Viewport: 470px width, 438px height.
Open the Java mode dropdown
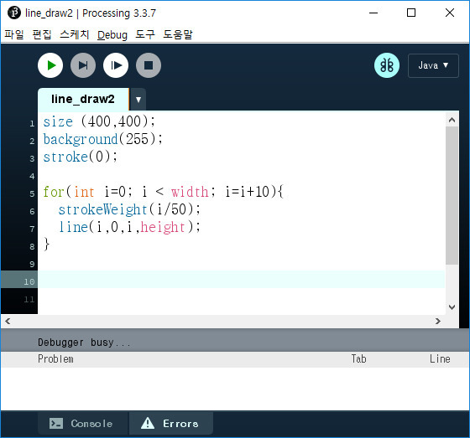point(433,65)
